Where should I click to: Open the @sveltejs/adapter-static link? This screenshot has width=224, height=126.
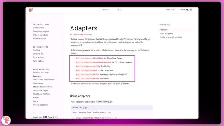click(87, 75)
